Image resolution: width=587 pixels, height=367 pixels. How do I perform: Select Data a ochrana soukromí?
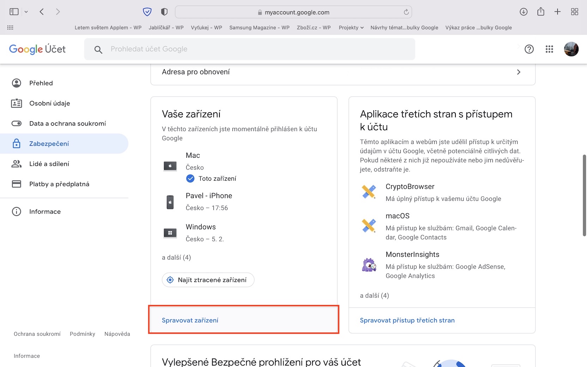click(67, 124)
